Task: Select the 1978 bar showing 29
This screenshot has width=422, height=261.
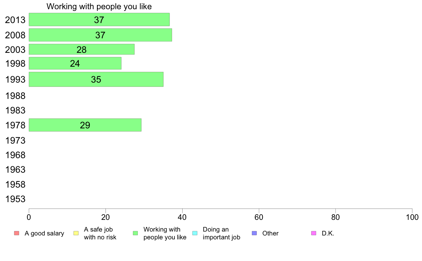Action: coord(85,125)
